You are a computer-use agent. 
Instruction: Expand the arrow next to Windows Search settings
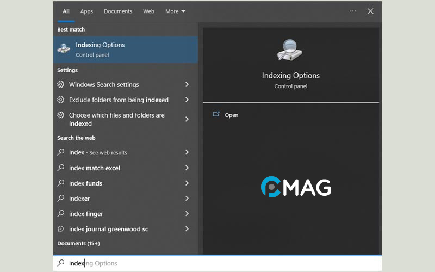point(187,85)
